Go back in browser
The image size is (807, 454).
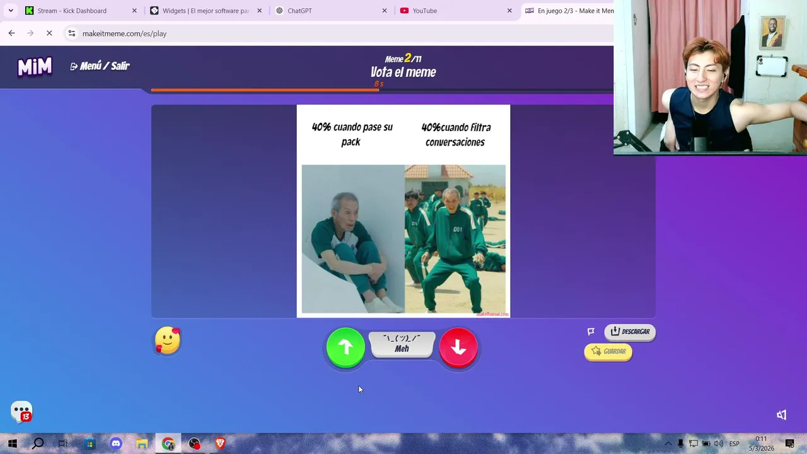11,33
